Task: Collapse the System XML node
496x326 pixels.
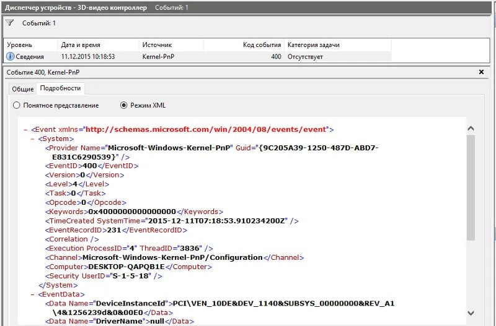Action: point(33,139)
